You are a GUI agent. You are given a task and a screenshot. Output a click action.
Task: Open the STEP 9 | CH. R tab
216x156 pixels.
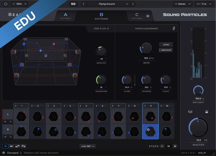[x=101, y=29]
